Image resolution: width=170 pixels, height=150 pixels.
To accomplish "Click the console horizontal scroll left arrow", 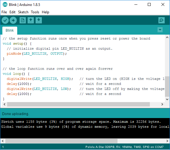I will click(x=3, y=141).
